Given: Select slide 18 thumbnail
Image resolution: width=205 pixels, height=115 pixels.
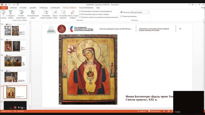Looking at the screenshot, I should [15, 61].
